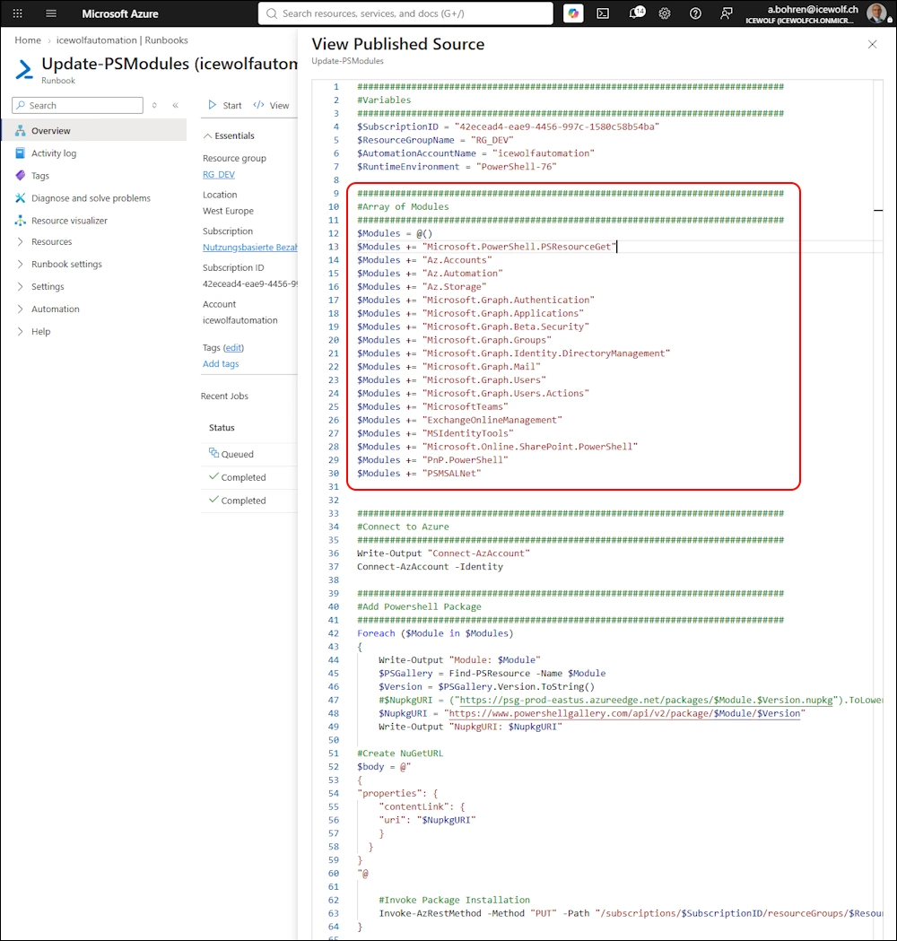Viewport: 897px width, 941px height.
Task: Click the Diagnose and solve problems icon
Action: coord(21,198)
